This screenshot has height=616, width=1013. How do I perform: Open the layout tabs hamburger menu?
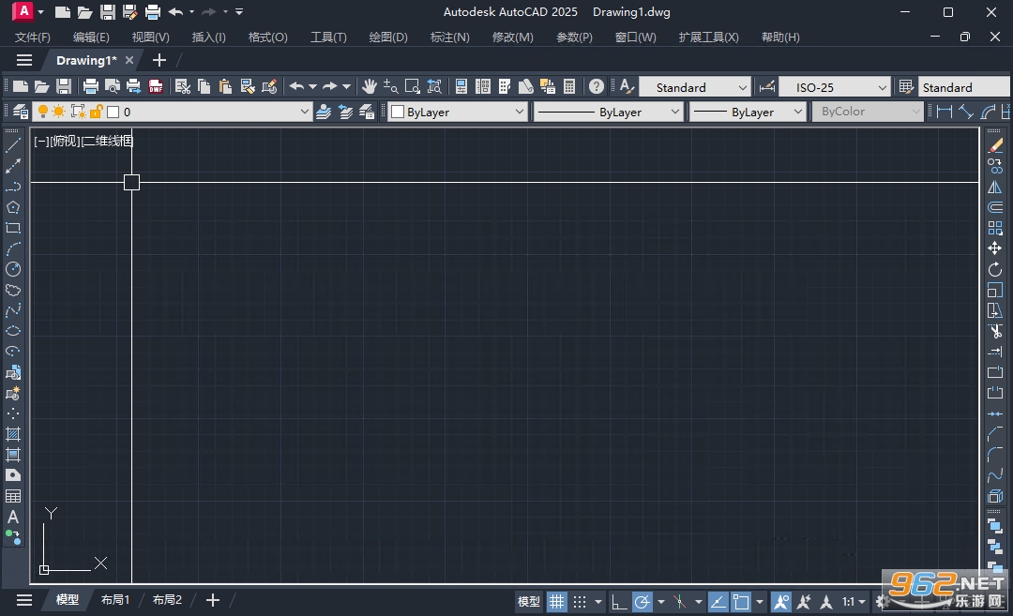pos(24,600)
